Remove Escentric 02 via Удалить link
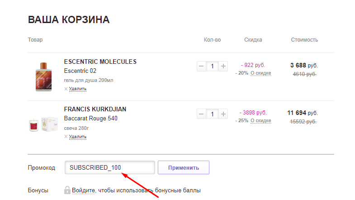355x200 pixels. [x=78, y=89]
